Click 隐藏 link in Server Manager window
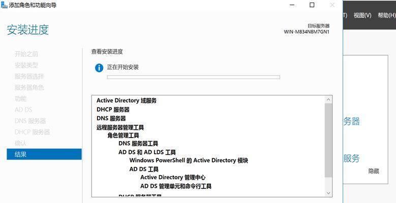Viewport: 396px width, 203px height. (374, 171)
